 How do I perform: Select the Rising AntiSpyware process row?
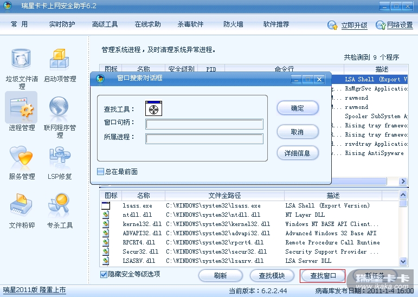370,153
